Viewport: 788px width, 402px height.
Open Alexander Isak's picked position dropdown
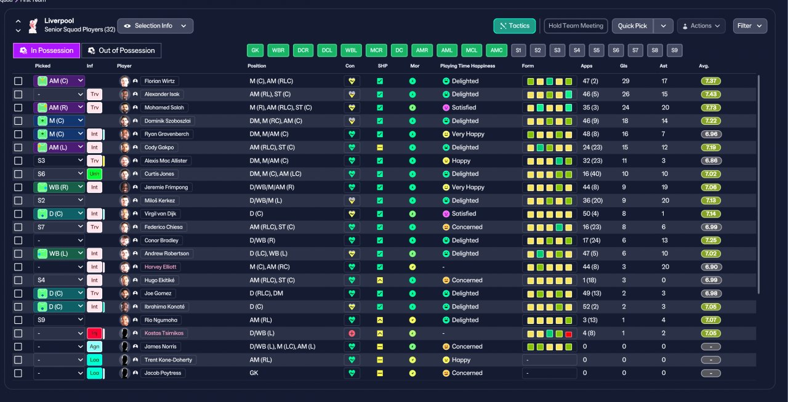[x=59, y=94]
